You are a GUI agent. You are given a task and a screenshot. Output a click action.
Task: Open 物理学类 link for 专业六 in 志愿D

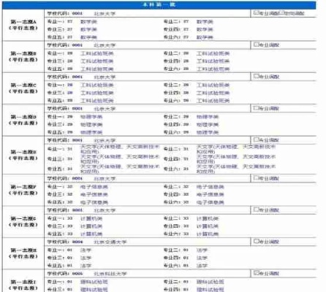208,132
